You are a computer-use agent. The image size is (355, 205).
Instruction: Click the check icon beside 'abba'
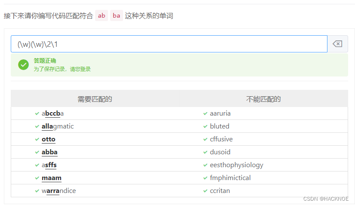pyautogui.click(x=37, y=152)
